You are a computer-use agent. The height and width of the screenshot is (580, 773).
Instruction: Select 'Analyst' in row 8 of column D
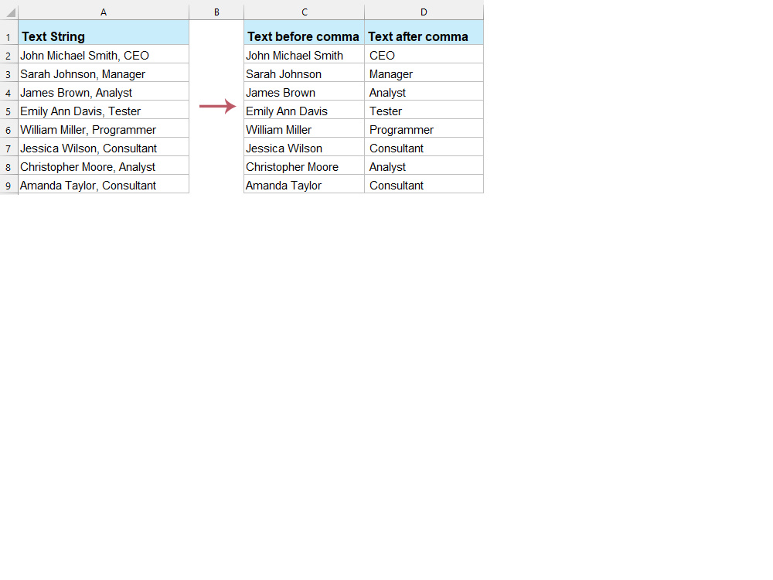pyautogui.click(x=424, y=165)
